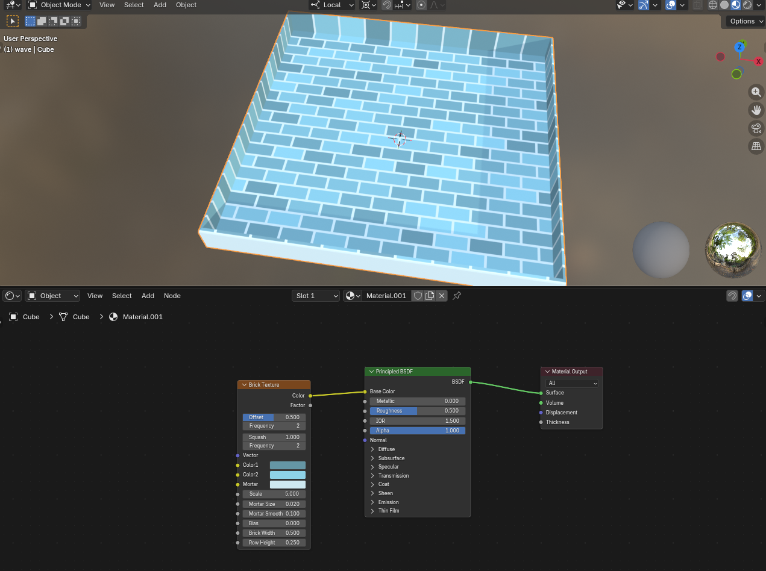Click the Color2 swatch in Brick Texture

[287, 475]
